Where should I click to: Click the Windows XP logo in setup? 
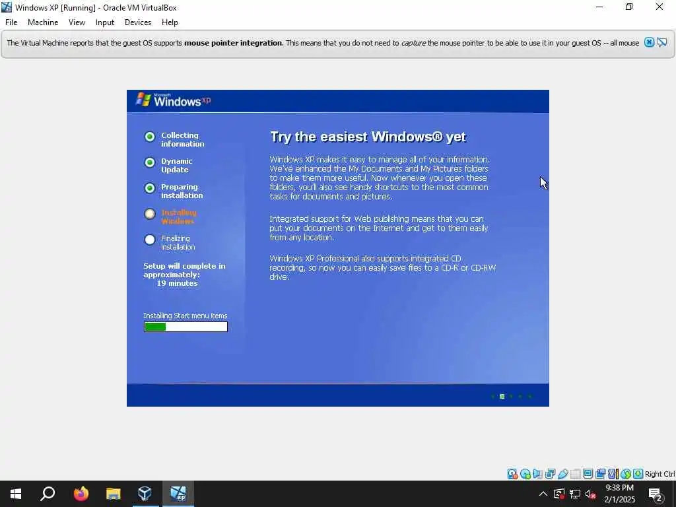pyautogui.click(x=174, y=100)
